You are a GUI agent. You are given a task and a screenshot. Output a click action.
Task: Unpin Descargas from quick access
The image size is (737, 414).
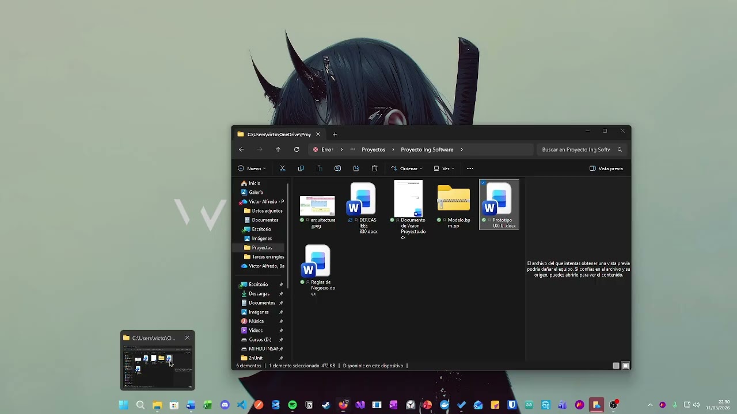(x=281, y=294)
